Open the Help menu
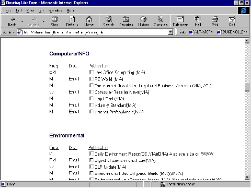Screen dimensions: 251x188 (x=70, y=10)
